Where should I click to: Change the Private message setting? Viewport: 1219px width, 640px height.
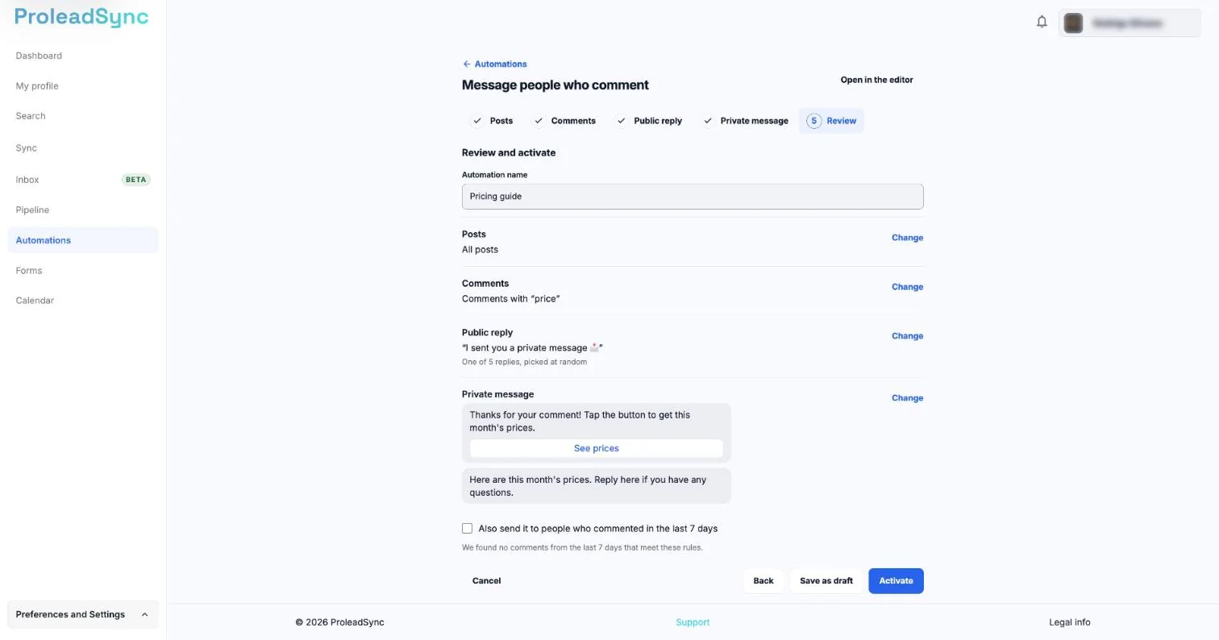907,398
